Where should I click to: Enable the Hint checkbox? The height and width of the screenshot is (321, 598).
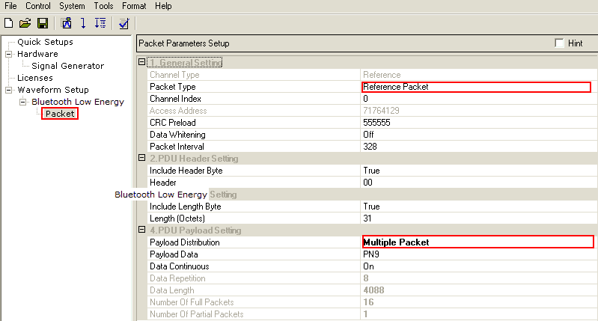tap(559, 43)
